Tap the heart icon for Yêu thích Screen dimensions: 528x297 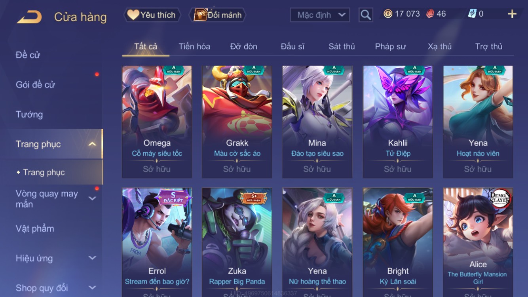coord(133,15)
